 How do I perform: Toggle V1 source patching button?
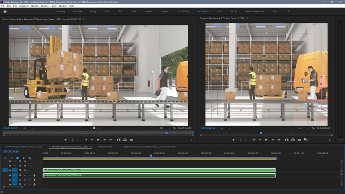point(5,170)
